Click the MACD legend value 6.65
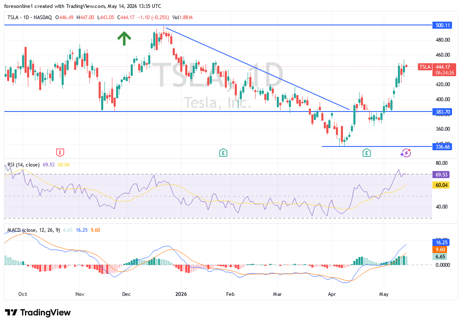Image resolution: width=462 pixels, height=325 pixels. [x=68, y=230]
